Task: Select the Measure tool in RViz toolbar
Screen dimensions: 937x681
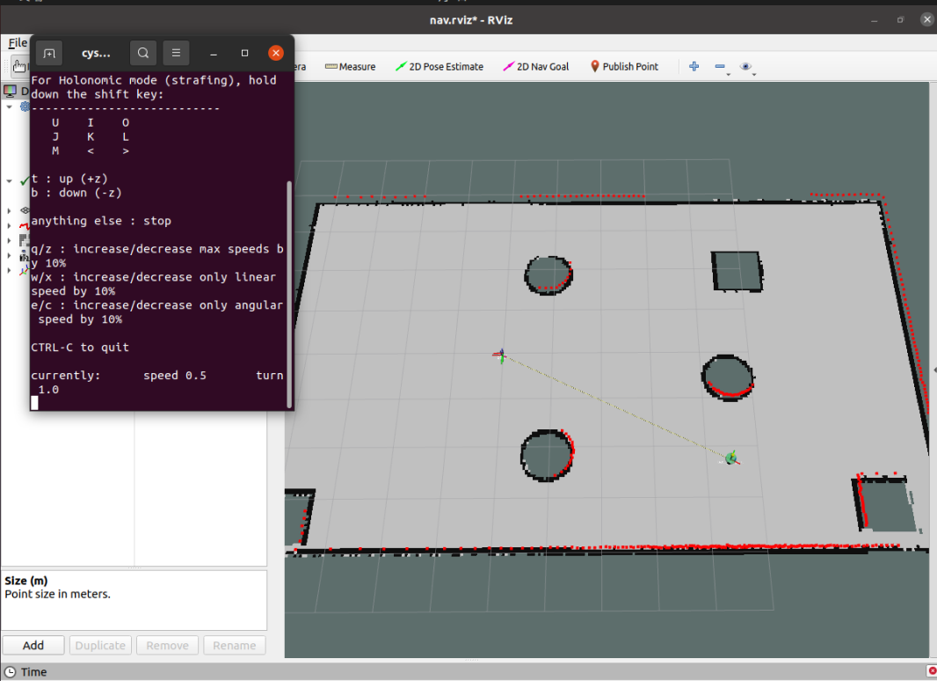Action: pos(350,66)
